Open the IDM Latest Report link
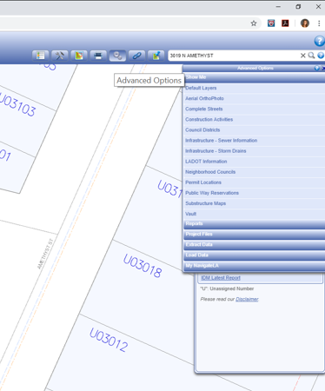325x391 pixels. point(221,278)
